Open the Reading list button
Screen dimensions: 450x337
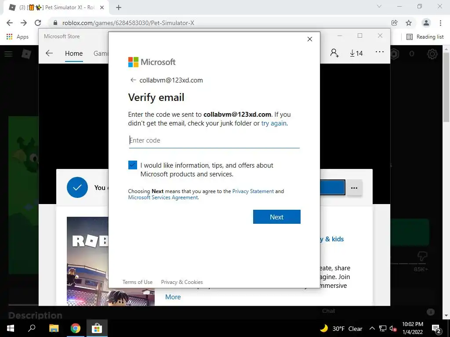[x=425, y=37]
